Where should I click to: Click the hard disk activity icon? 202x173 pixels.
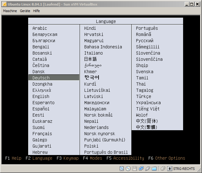(x=121, y=168)
